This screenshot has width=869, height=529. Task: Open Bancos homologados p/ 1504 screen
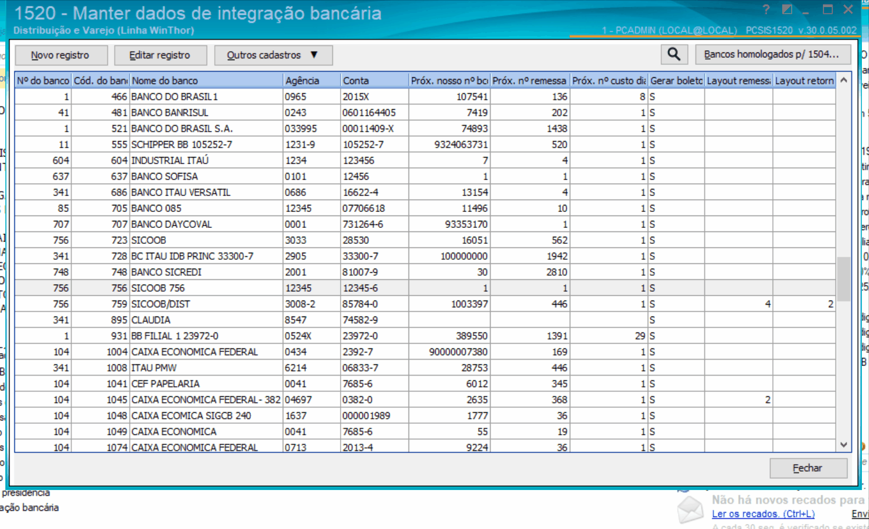pos(772,54)
